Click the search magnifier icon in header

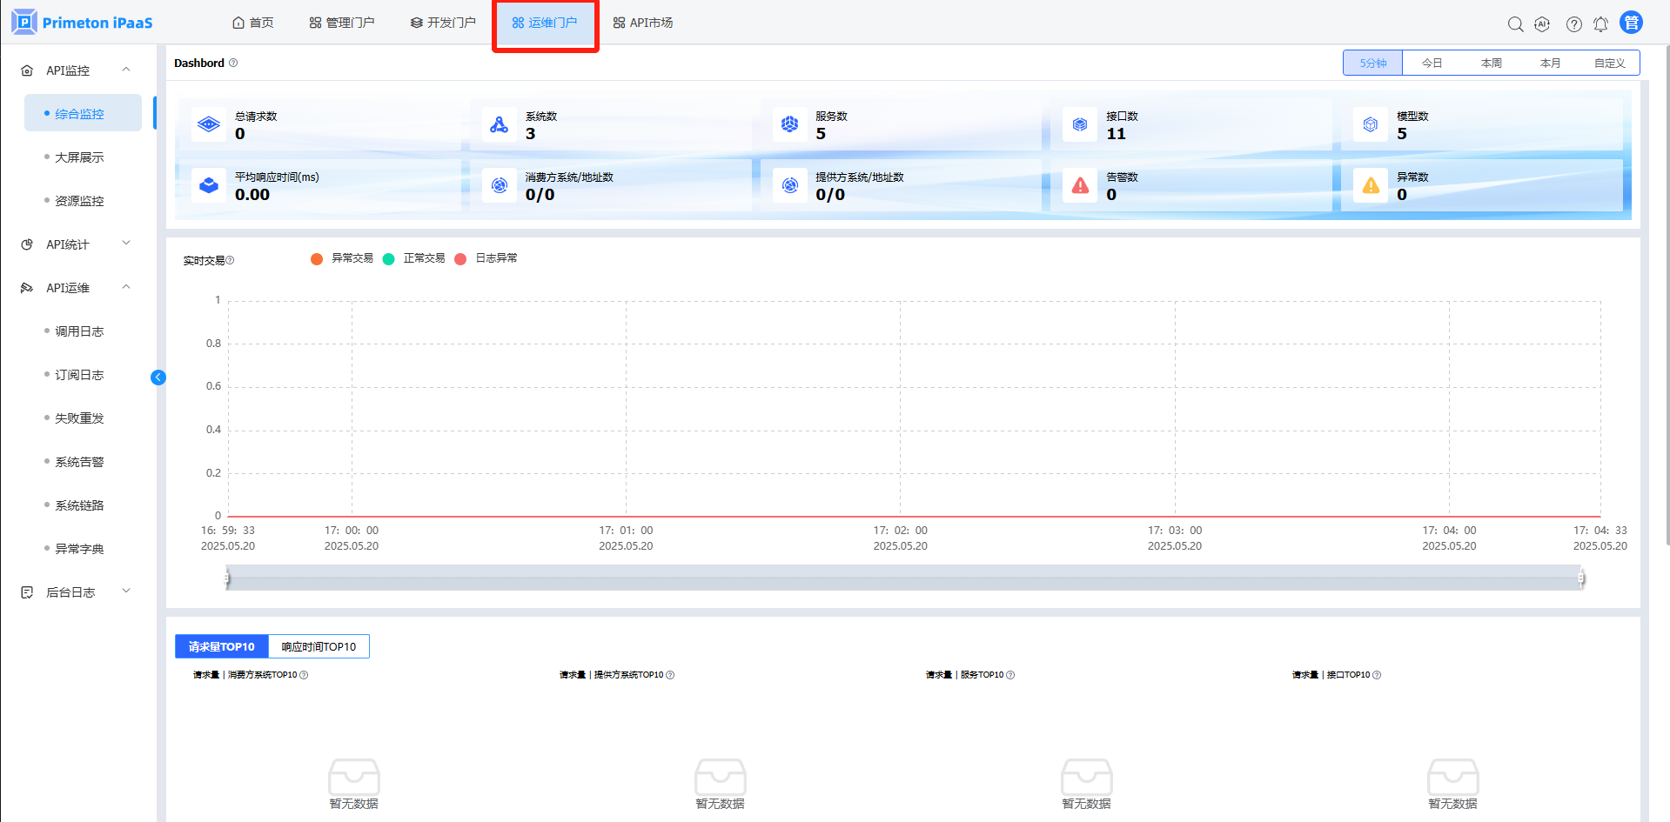click(x=1515, y=24)
